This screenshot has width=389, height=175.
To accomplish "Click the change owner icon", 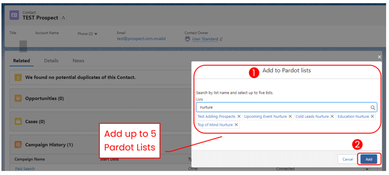I will (221, 39).
